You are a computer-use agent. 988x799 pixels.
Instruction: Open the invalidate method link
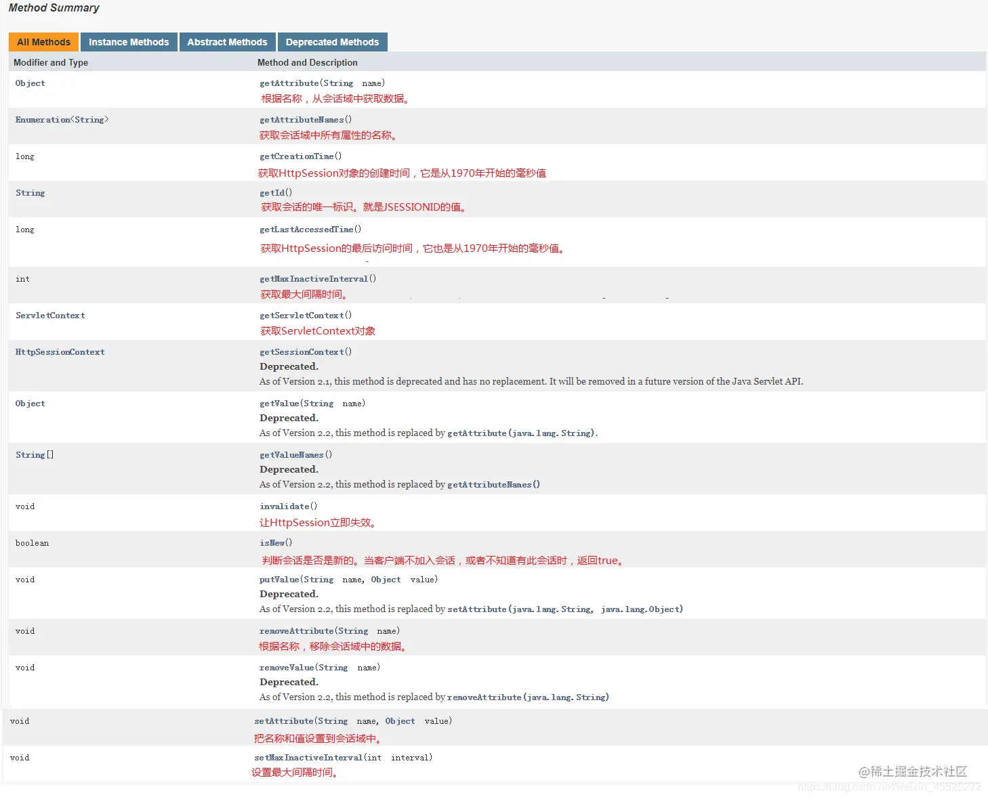285,506
